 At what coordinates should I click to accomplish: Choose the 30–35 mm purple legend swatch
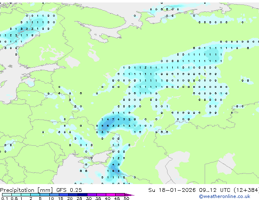[92, 195]
